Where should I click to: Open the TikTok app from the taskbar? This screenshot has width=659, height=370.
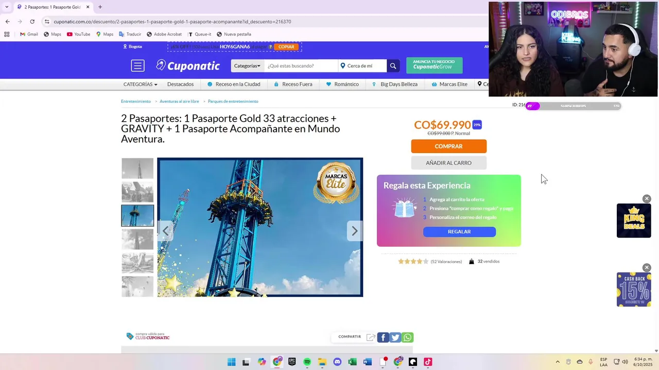428,362
